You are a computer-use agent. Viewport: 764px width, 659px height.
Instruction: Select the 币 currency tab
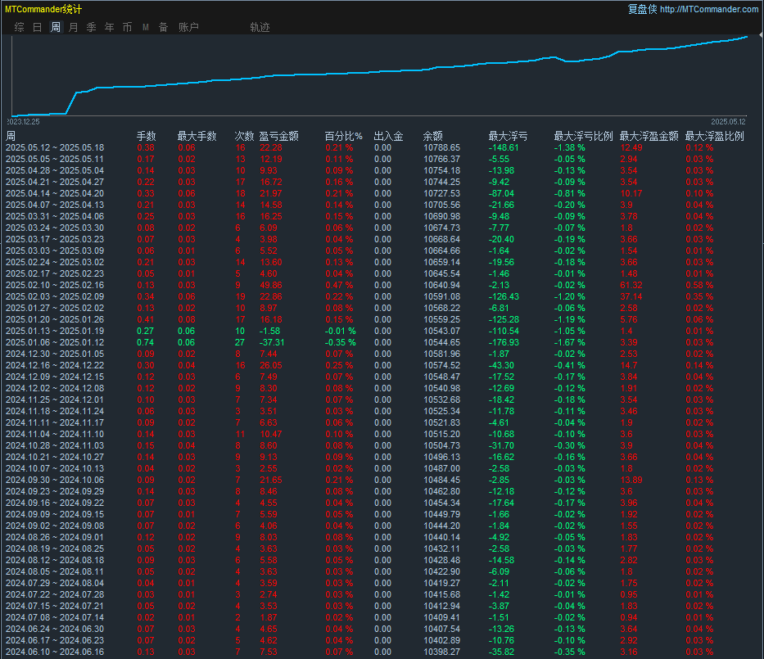127,27
